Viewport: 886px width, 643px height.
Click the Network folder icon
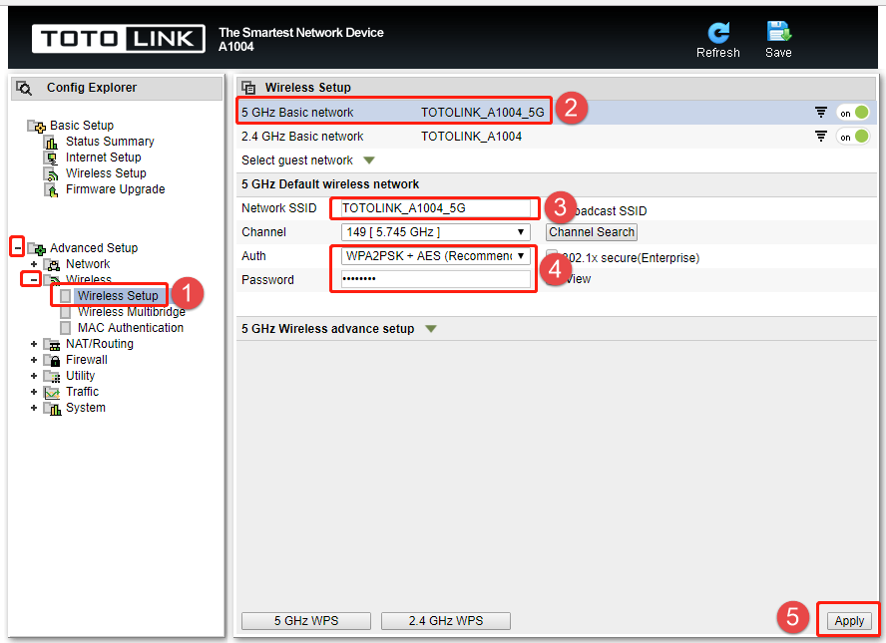tap(52, 264)
